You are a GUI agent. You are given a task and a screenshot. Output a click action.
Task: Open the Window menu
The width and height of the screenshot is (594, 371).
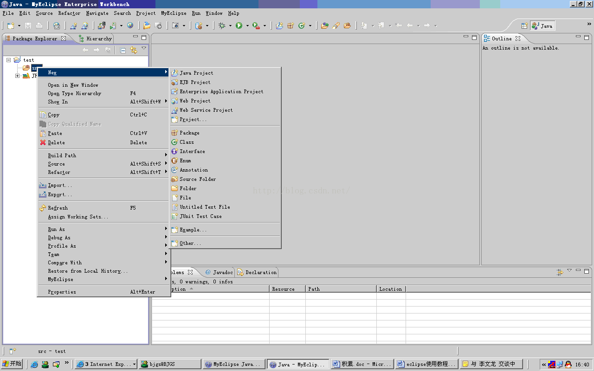tap(214, 13)
